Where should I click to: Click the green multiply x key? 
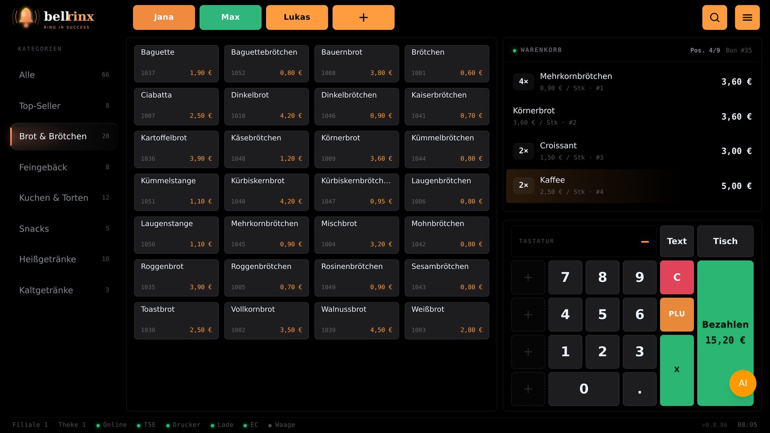[x=677, y=370]
